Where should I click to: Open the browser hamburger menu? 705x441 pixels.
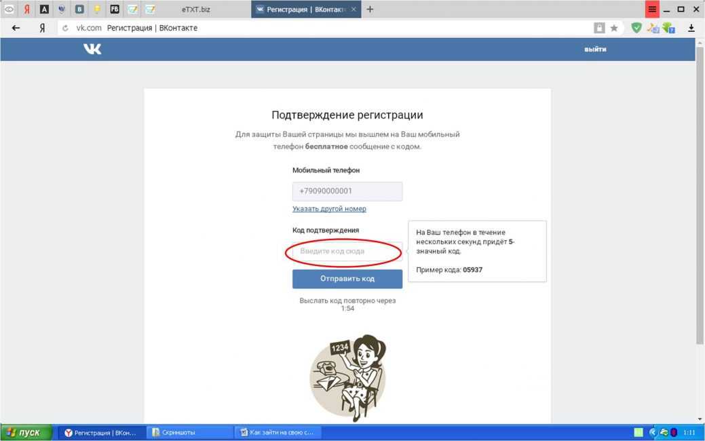coord(652,9)
